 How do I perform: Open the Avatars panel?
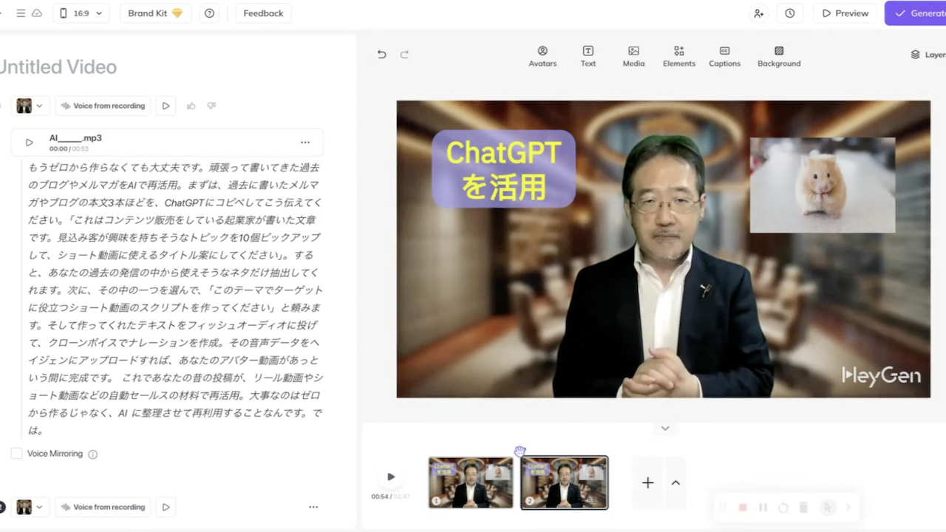(x=542, y=56)
